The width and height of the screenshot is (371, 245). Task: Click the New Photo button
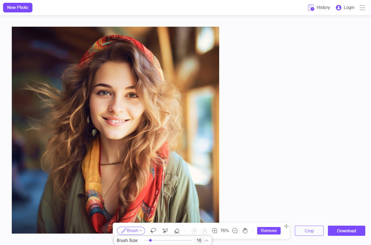(18, 7)
